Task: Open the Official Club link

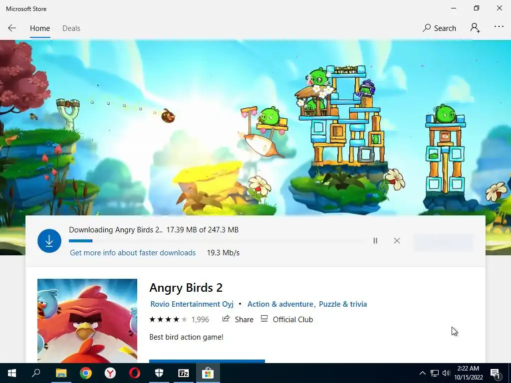Action: [x=287, y=320]
